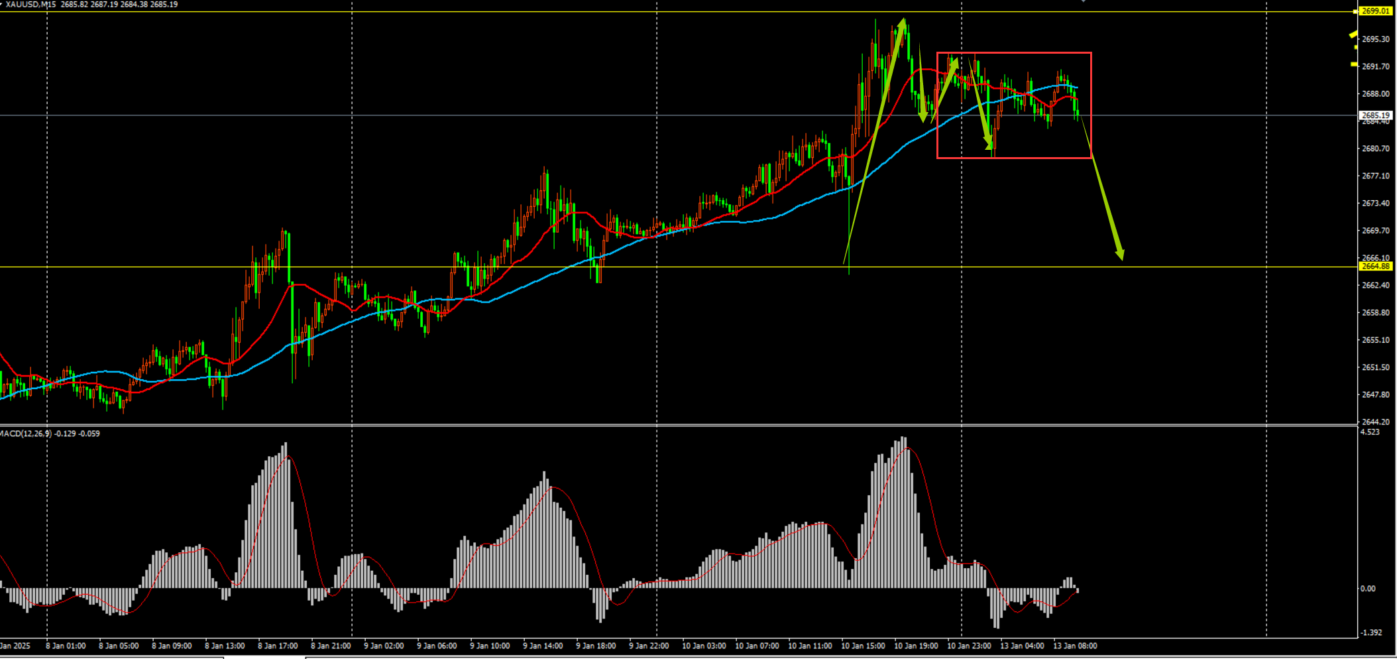The width and height of the screenshot is (1397, 659).
Task: Click the 2644.20 price scale value
Action: pyautogui.click(x=1376, y=422)
